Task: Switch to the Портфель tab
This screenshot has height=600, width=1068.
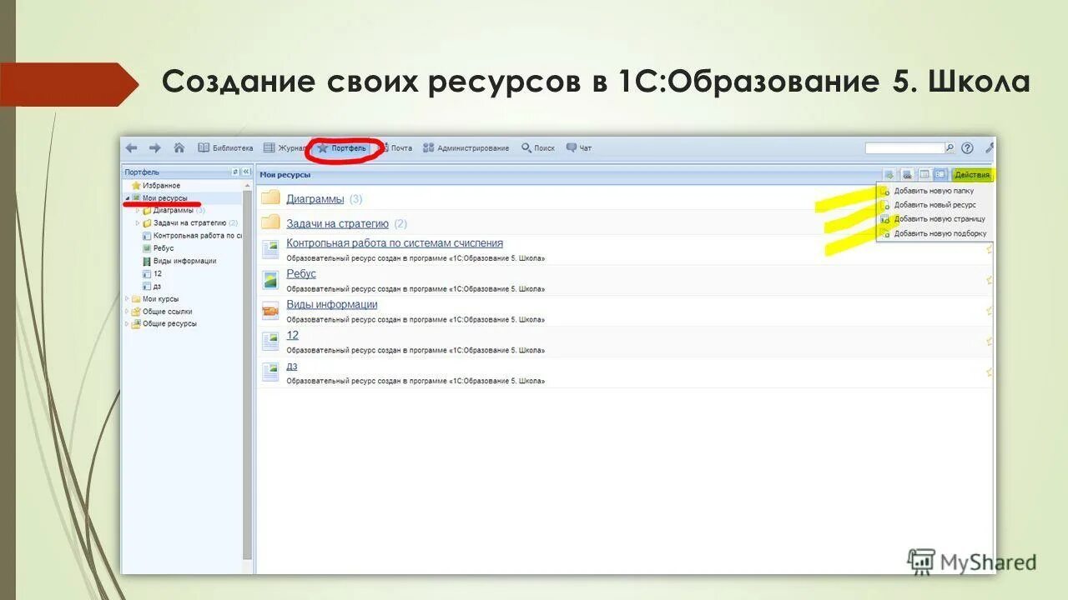Action: (344, 147)
